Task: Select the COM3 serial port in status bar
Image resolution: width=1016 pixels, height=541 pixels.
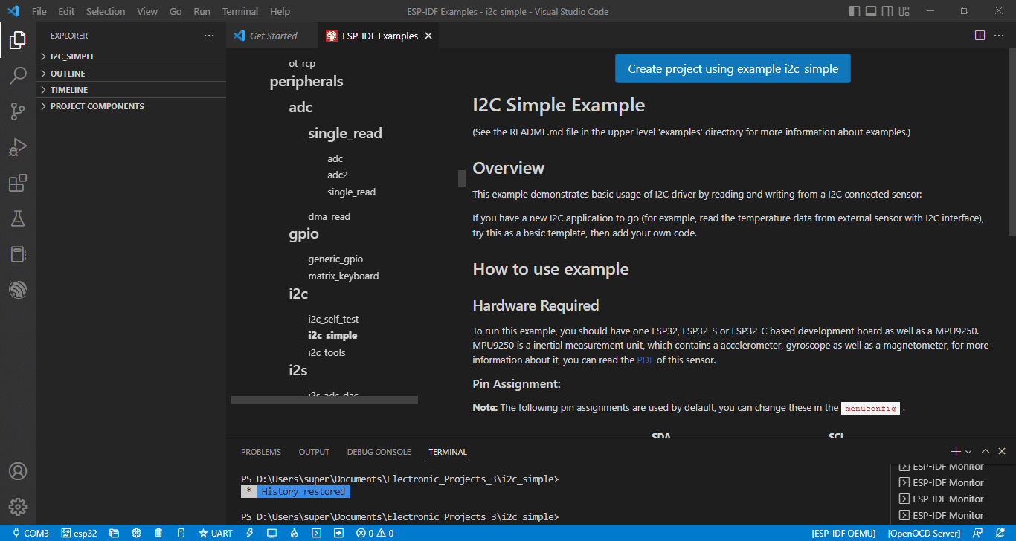Action: 30,533
